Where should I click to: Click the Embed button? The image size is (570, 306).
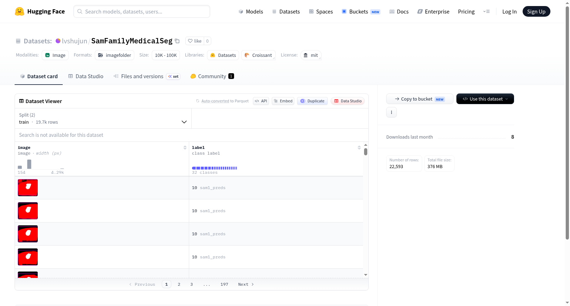point(283,101)
